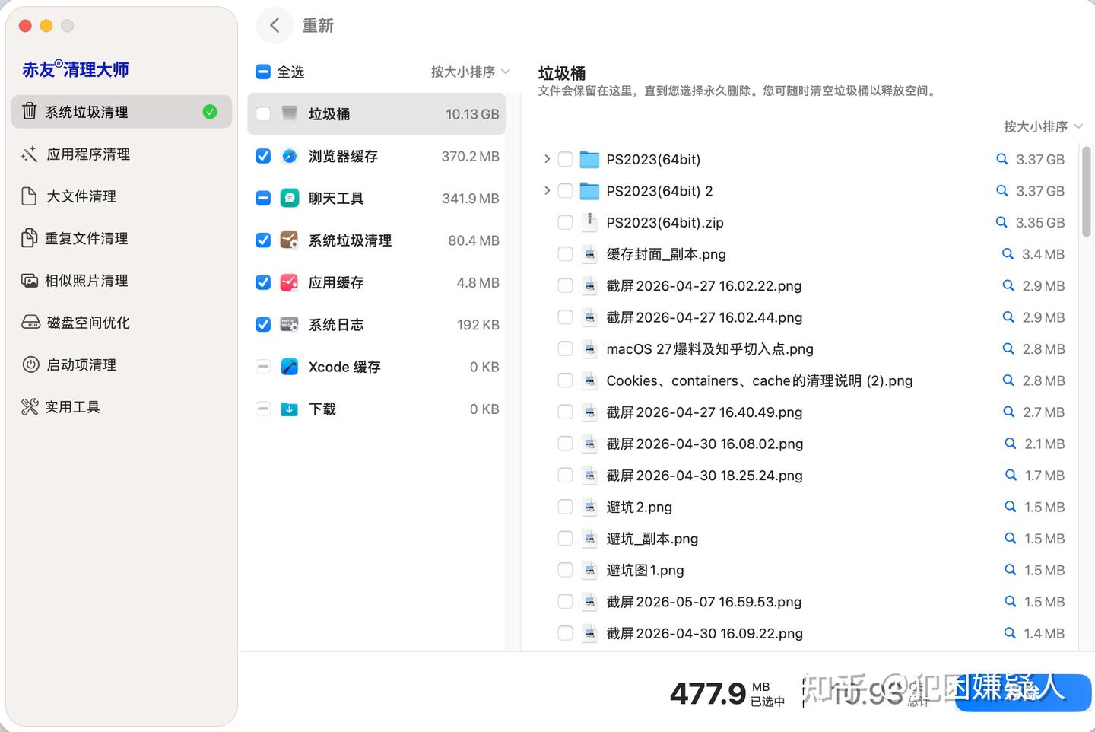Click magnifier icon for 避坑图 1.png
Screen dimensions: 1095x732
click(x=1011, y=570)
